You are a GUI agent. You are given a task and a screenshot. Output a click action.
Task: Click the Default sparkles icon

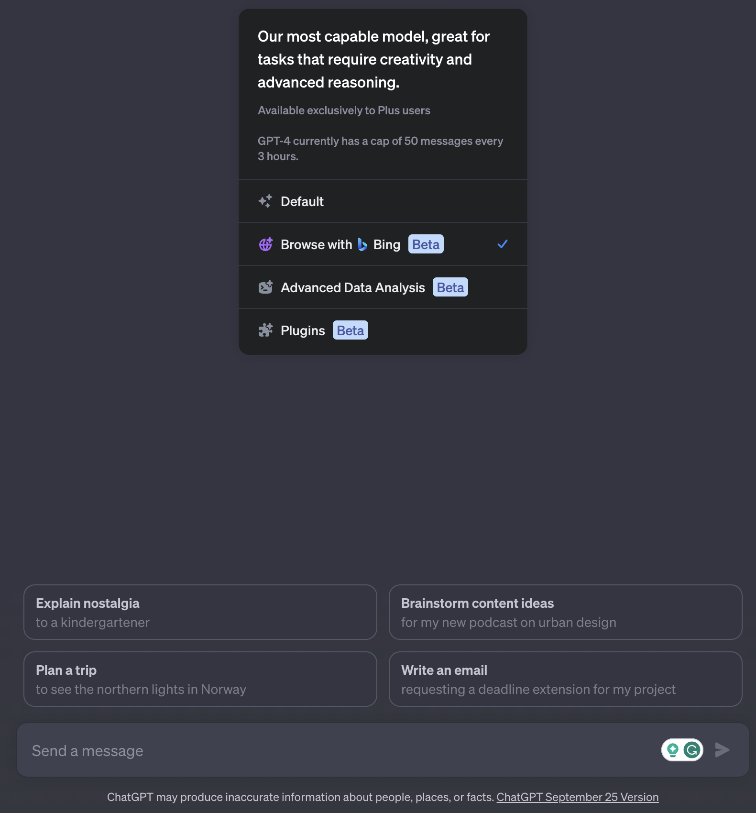coord(265,201)
